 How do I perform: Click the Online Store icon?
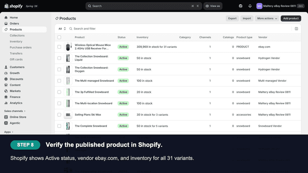coord(6,117)
